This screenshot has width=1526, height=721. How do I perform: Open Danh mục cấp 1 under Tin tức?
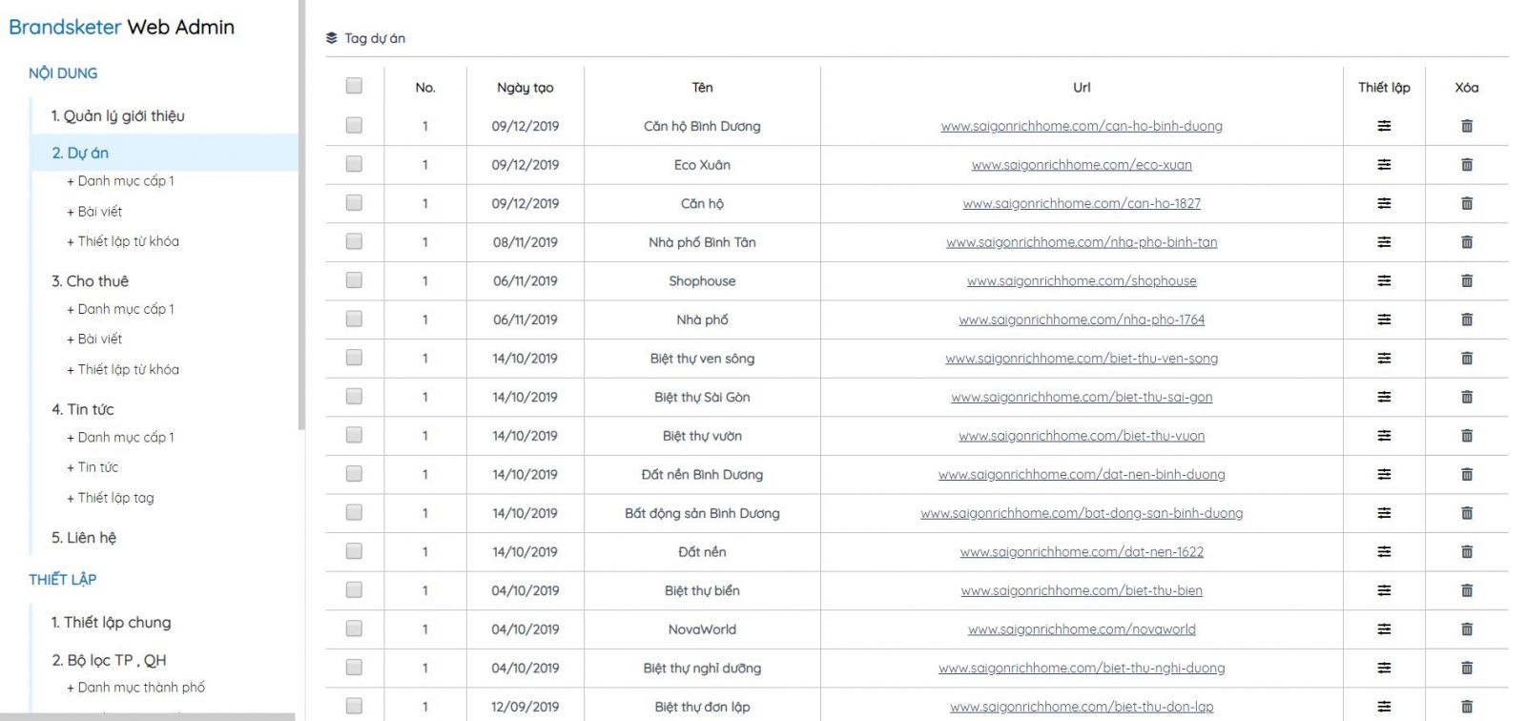point(120,438)
